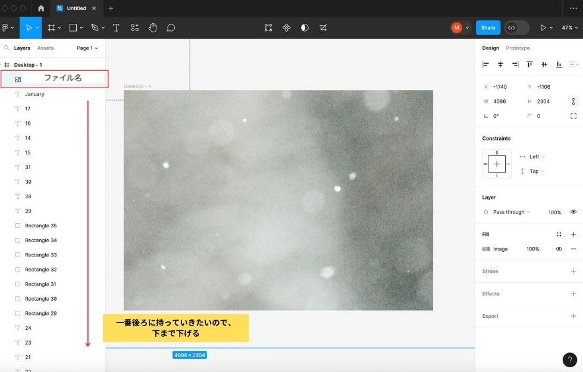Screen dimensions: 583x372
Task: Open the Figma home tab
Action: tap(41, 8)
